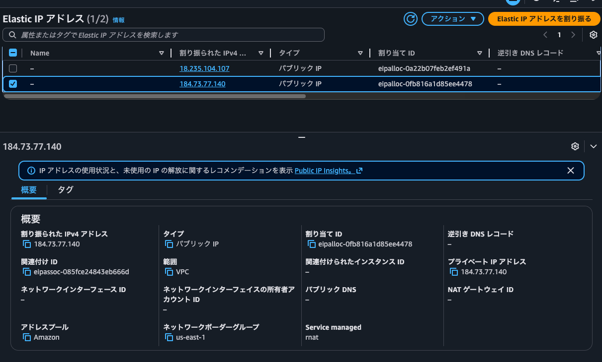
Task: Click the Elastic IP アドレスを割り振る button
Action: click(544, 18)
